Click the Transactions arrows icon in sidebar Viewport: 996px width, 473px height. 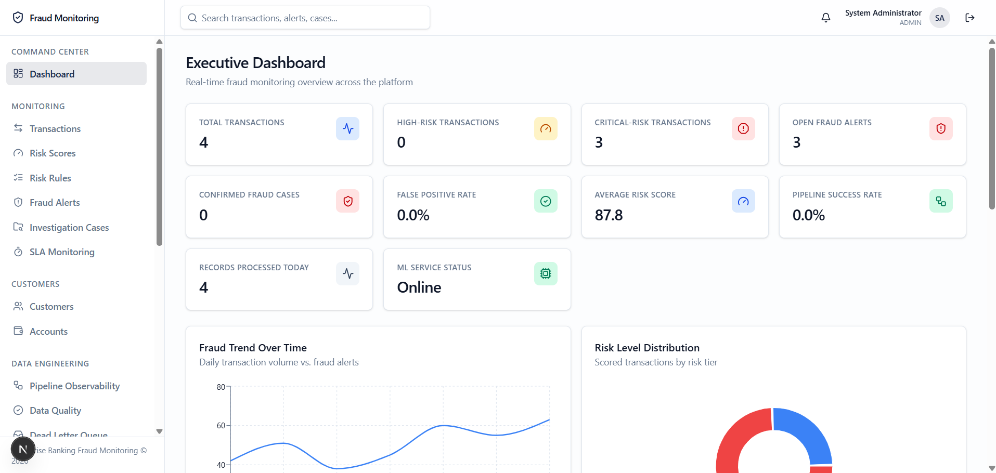(18, 128)
